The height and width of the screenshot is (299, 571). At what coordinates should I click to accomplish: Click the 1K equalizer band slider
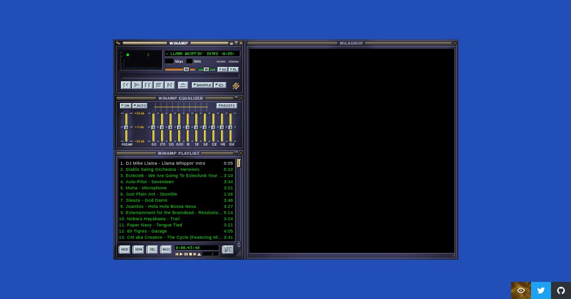coord(187,127)
